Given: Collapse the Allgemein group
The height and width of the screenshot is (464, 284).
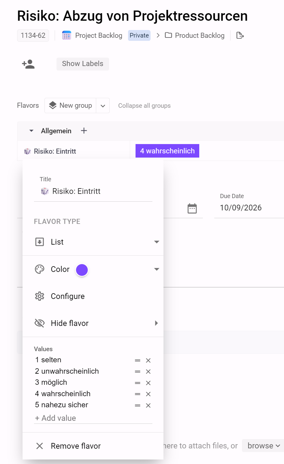Looking at the screenshot, I should [31, 131].
